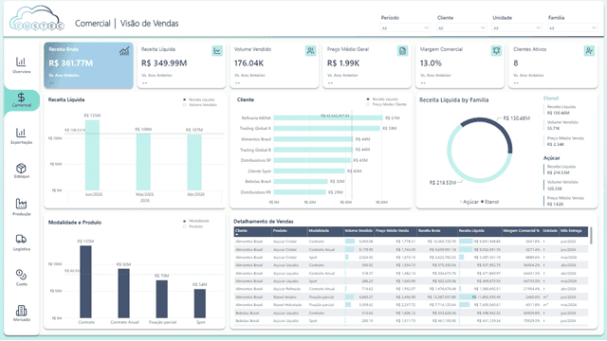
Task: Open the Estoque cube icon
Action: click(21, 169)
